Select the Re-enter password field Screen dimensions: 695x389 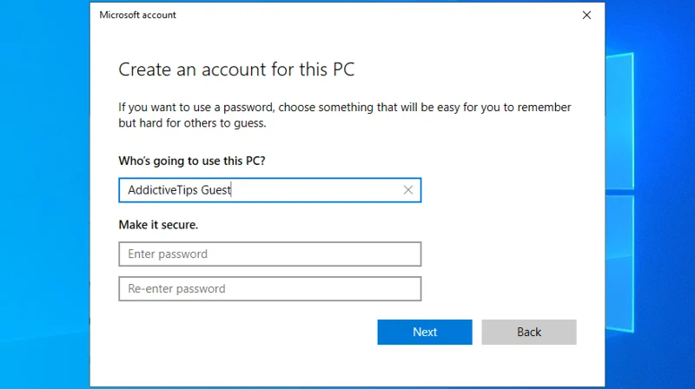[x=269, y=289]
